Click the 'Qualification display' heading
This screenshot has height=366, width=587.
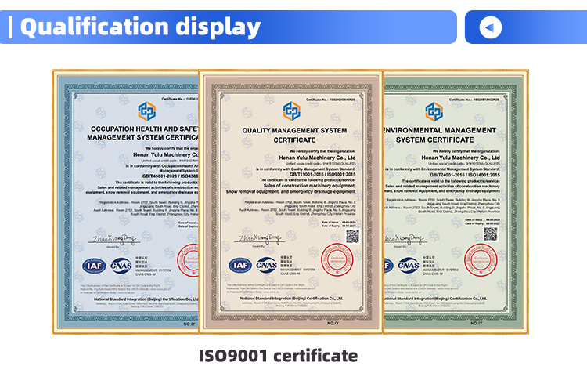(140, 27)
